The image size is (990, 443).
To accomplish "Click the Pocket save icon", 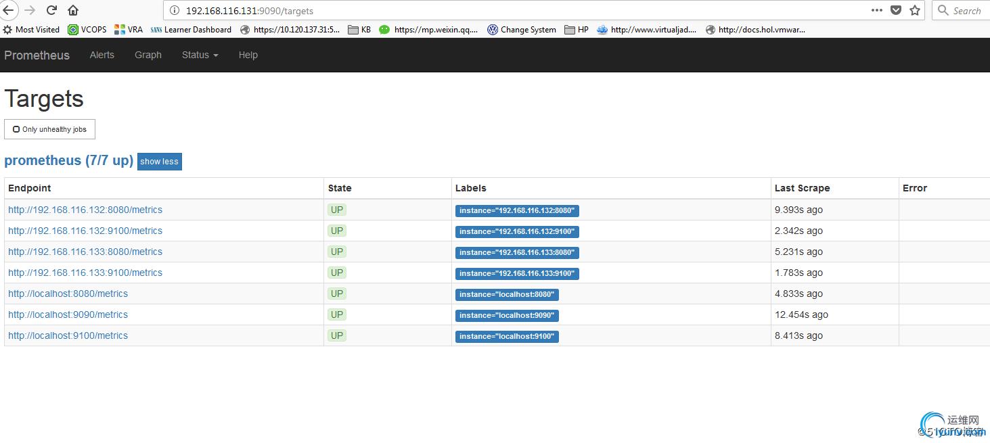I will (x=896, y=10).
